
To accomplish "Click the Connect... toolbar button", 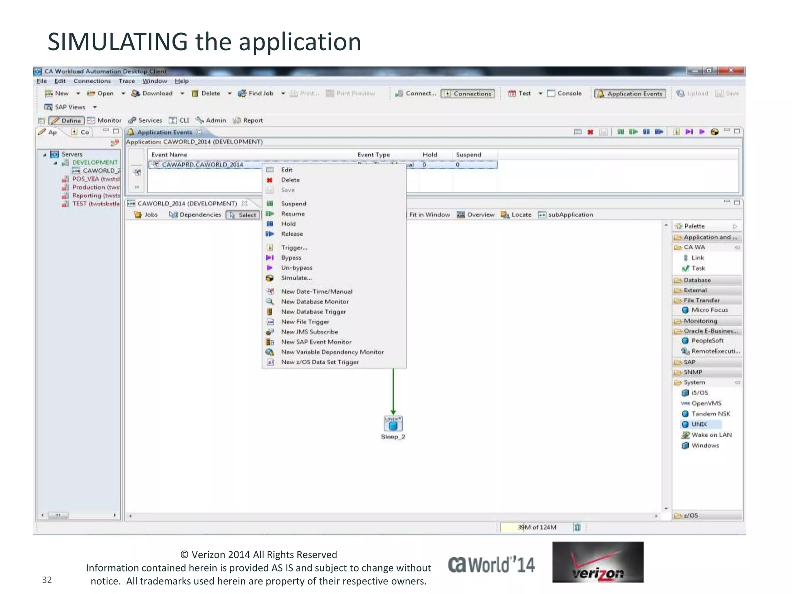I will tap(415, 93).
